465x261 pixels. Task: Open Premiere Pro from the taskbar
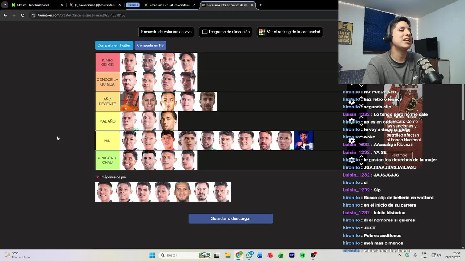point(292,255)
